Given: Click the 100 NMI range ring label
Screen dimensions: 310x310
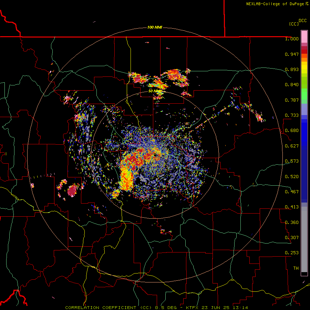Looking at the screenshot, I should click(155, 27).
